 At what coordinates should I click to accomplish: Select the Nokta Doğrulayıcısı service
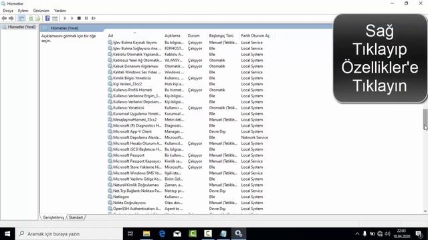click(189, 203)
